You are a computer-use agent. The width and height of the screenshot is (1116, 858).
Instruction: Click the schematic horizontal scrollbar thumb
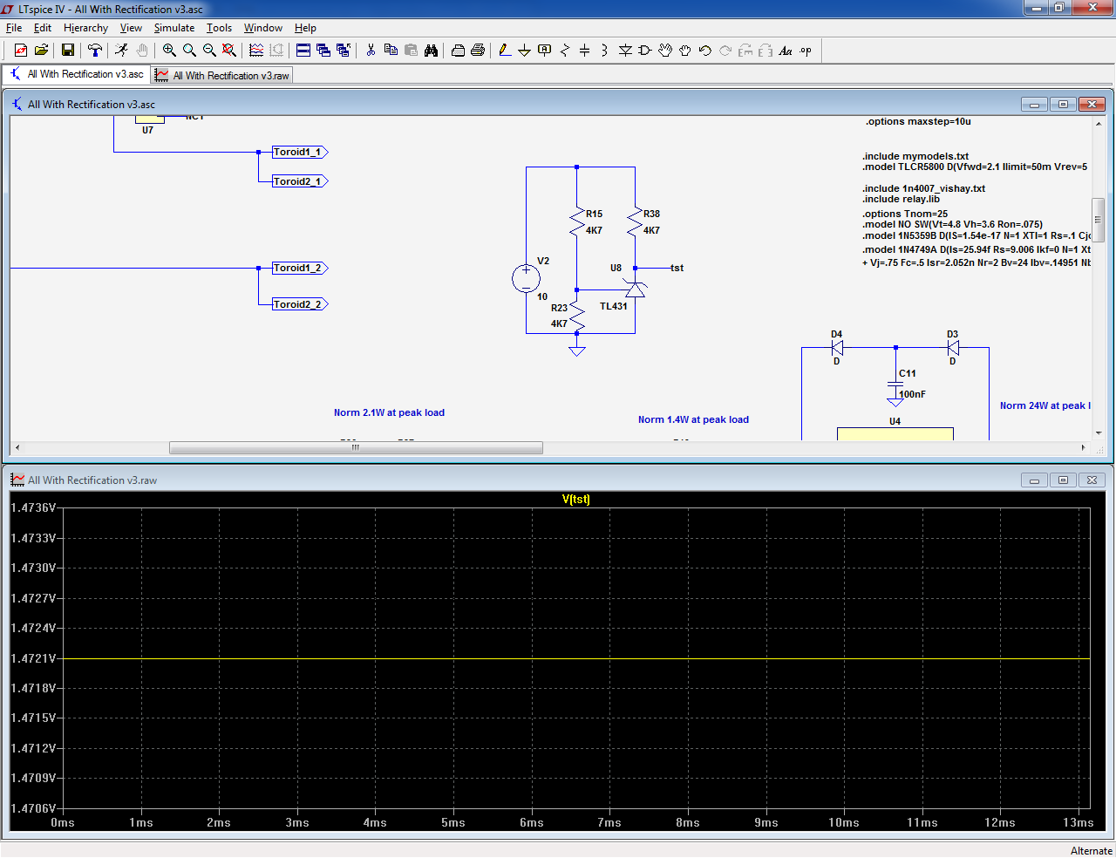click(x=356, y=447)
